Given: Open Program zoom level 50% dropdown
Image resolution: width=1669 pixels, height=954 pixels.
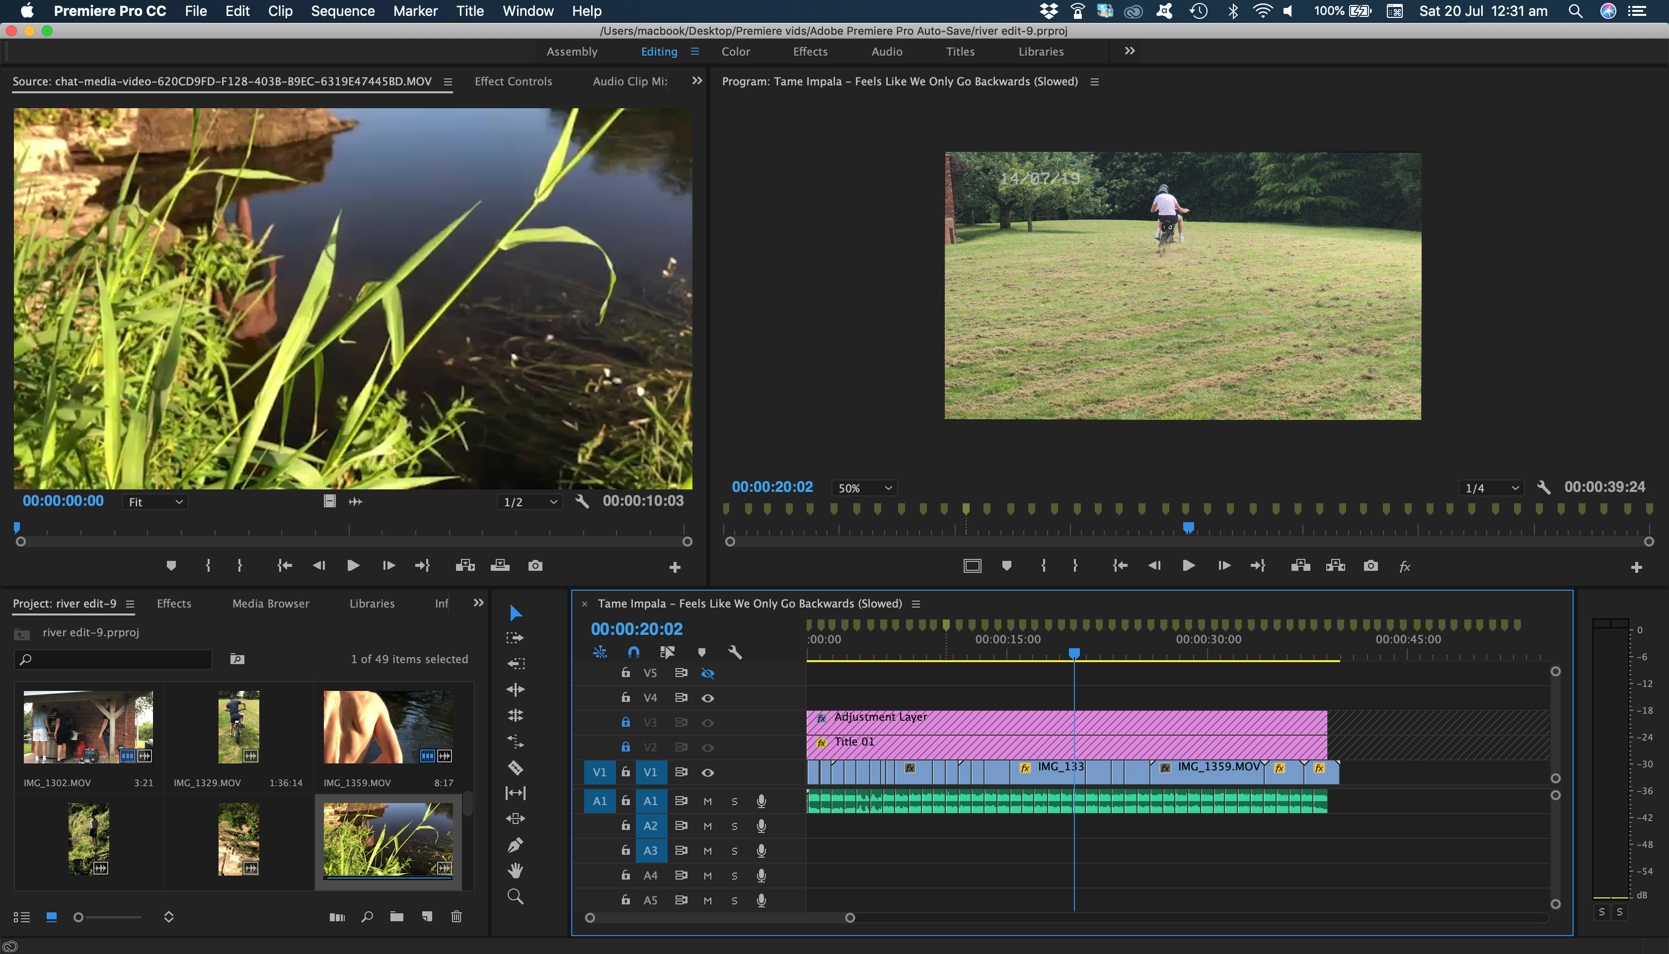Looking at the screenshot, I should coord(865,488).
